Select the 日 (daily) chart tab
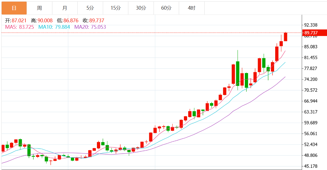 coord(14,8)
